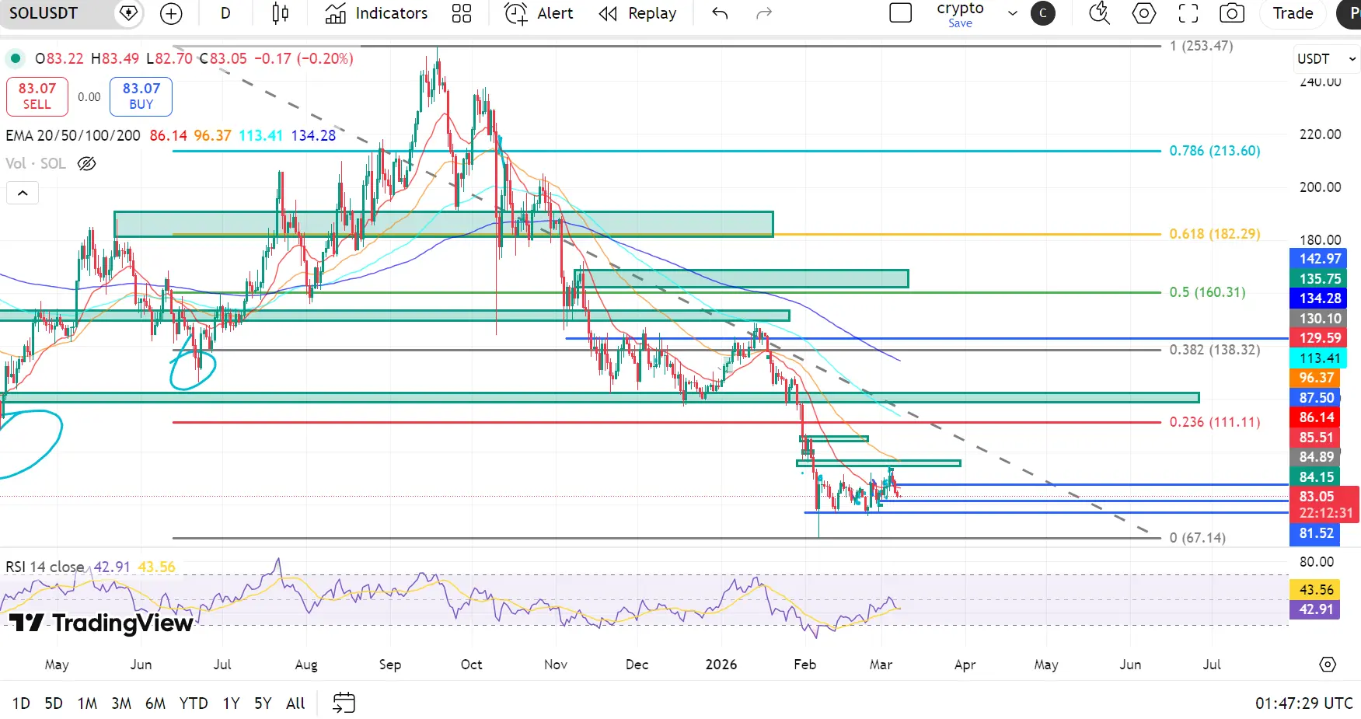The width and height of the screenshot is (1361, 719).
Task: Take a chart snapshot with the camera
Action: (1232, 13)
